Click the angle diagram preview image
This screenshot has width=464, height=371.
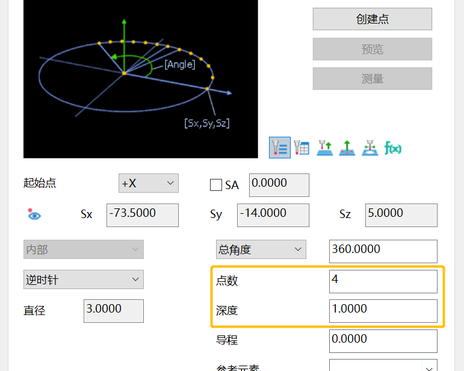140,78
